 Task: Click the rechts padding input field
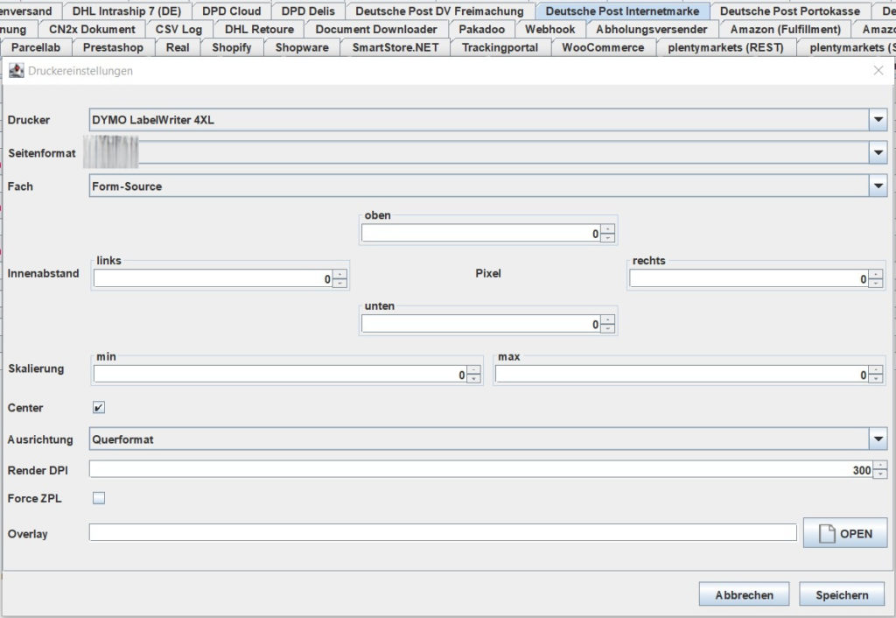point(749,278)
